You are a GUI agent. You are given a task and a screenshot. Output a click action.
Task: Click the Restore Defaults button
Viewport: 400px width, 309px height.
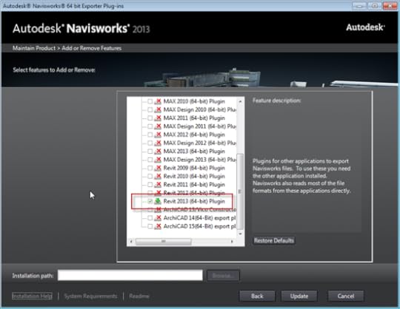coord(274,240)
